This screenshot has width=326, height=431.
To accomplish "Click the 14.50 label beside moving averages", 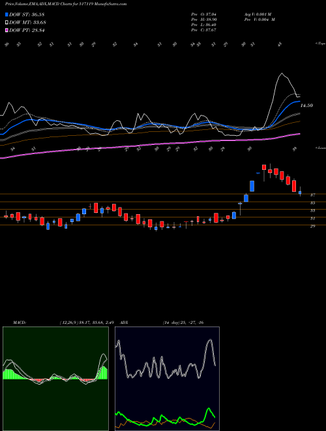I will click(x=306, y=106).
